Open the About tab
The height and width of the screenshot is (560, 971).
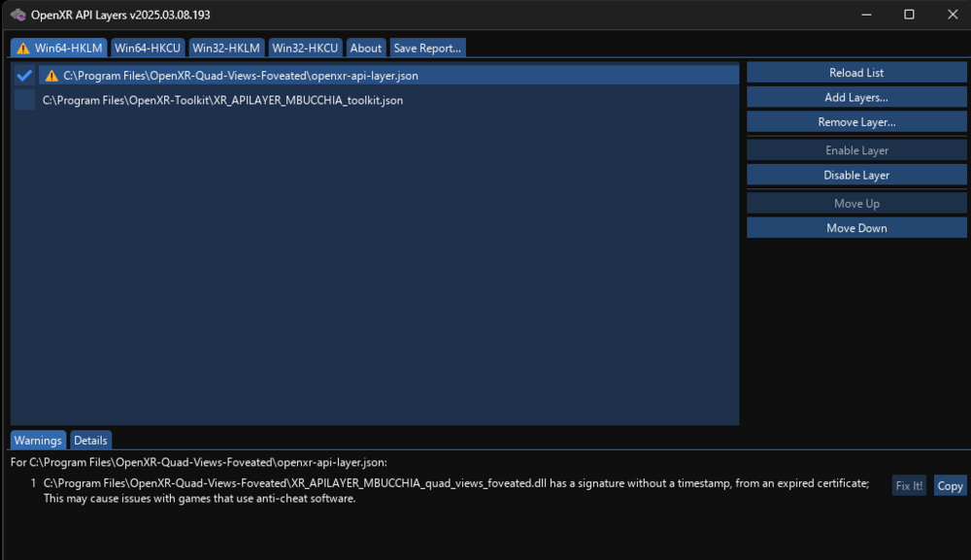point(365,49)
